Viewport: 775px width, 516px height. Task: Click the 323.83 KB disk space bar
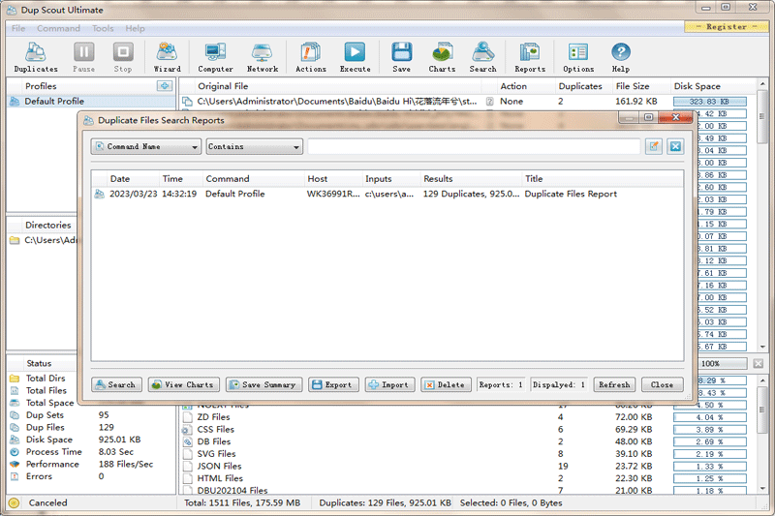(710, 102)
